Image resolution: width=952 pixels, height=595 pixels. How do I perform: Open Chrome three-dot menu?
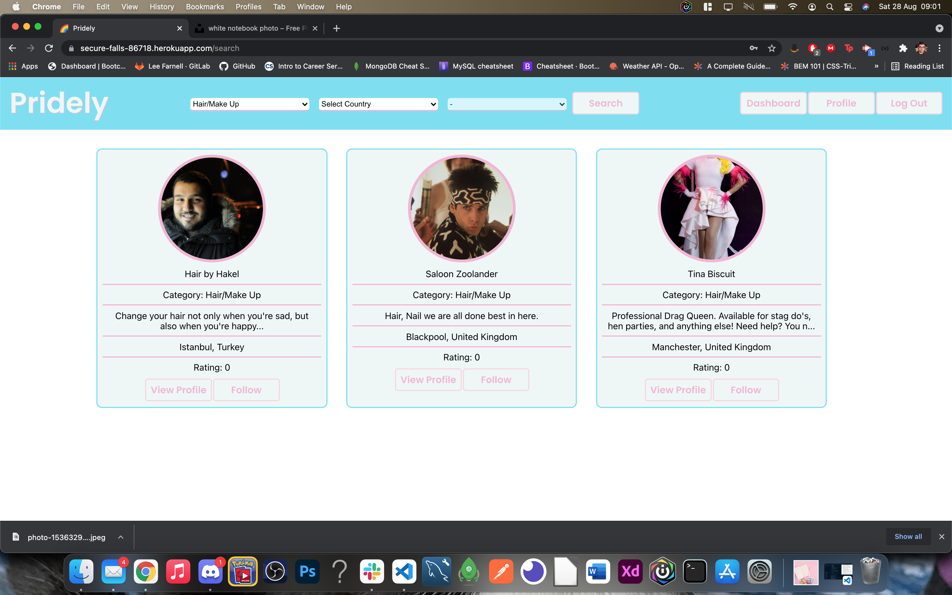pyautogui.click(x=940, y=48)
